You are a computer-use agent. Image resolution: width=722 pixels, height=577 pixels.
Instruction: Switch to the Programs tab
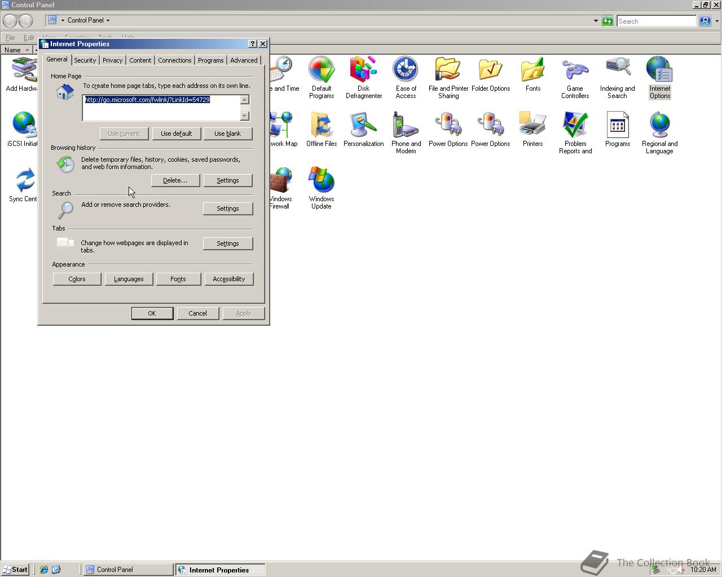pos(210,60)
